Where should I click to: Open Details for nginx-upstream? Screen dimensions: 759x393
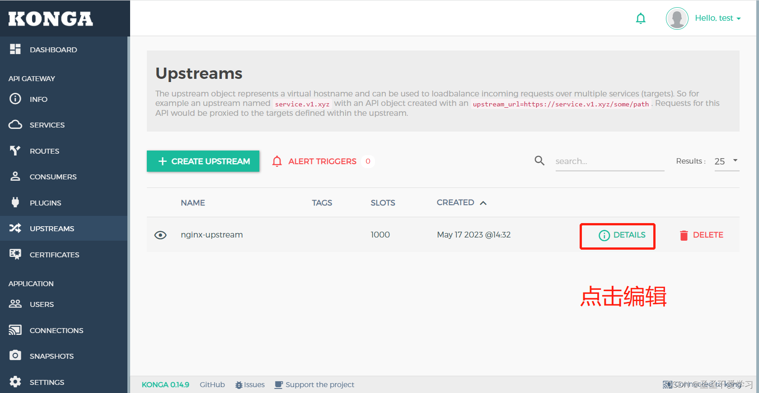[x=622, y=235]
